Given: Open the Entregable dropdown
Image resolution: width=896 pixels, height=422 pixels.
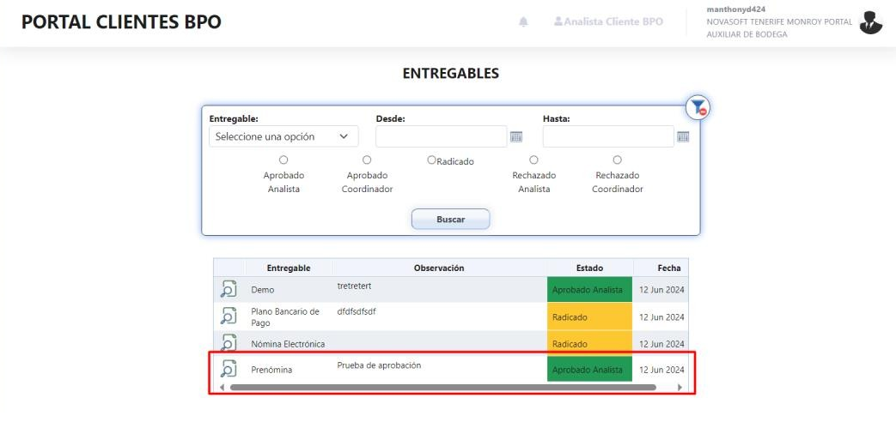Looking at the screenshot, I should [283, 136].
